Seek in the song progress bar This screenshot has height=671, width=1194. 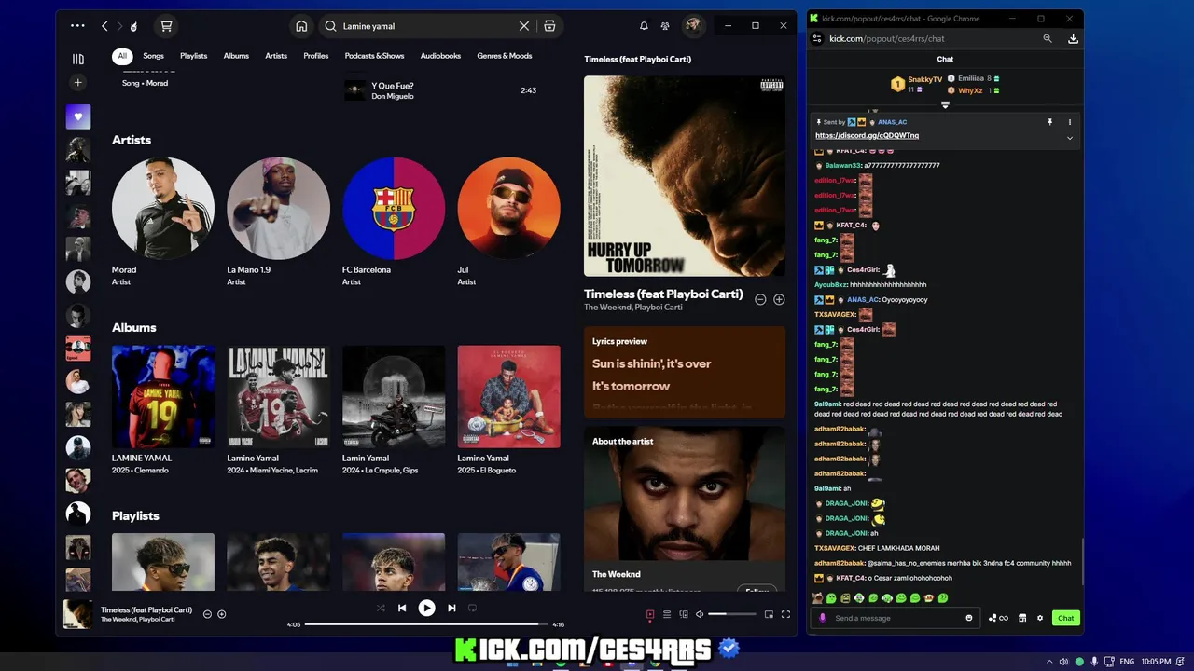click(x=425, y=624)
